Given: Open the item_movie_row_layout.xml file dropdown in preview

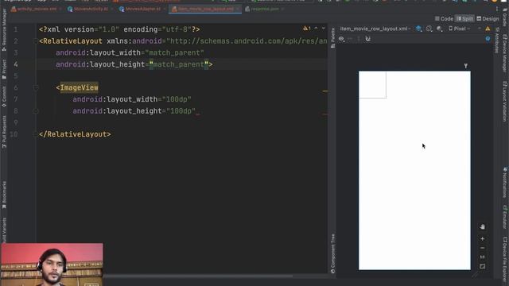Looking at the screenshot, I should click(x=375, y=29).
